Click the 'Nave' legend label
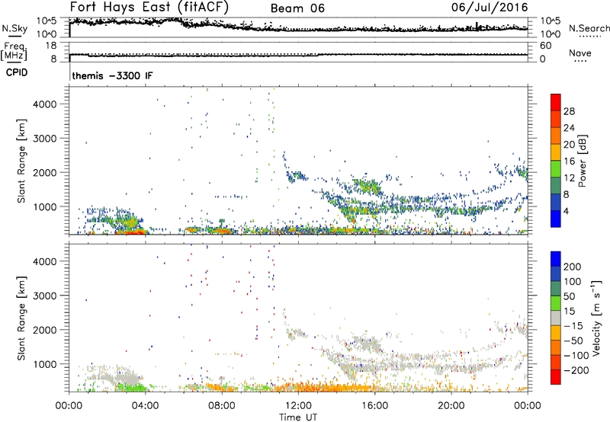This screenshot has width=610, height=422. (x=579, y=53)
